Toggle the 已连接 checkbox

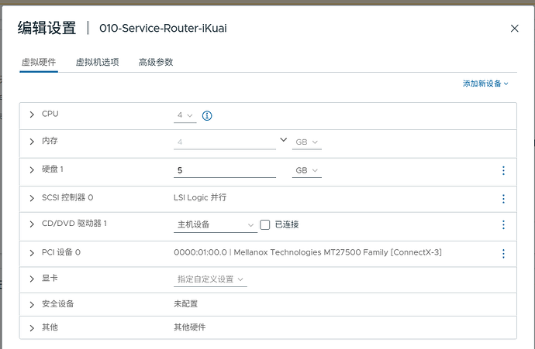point(264,224)
